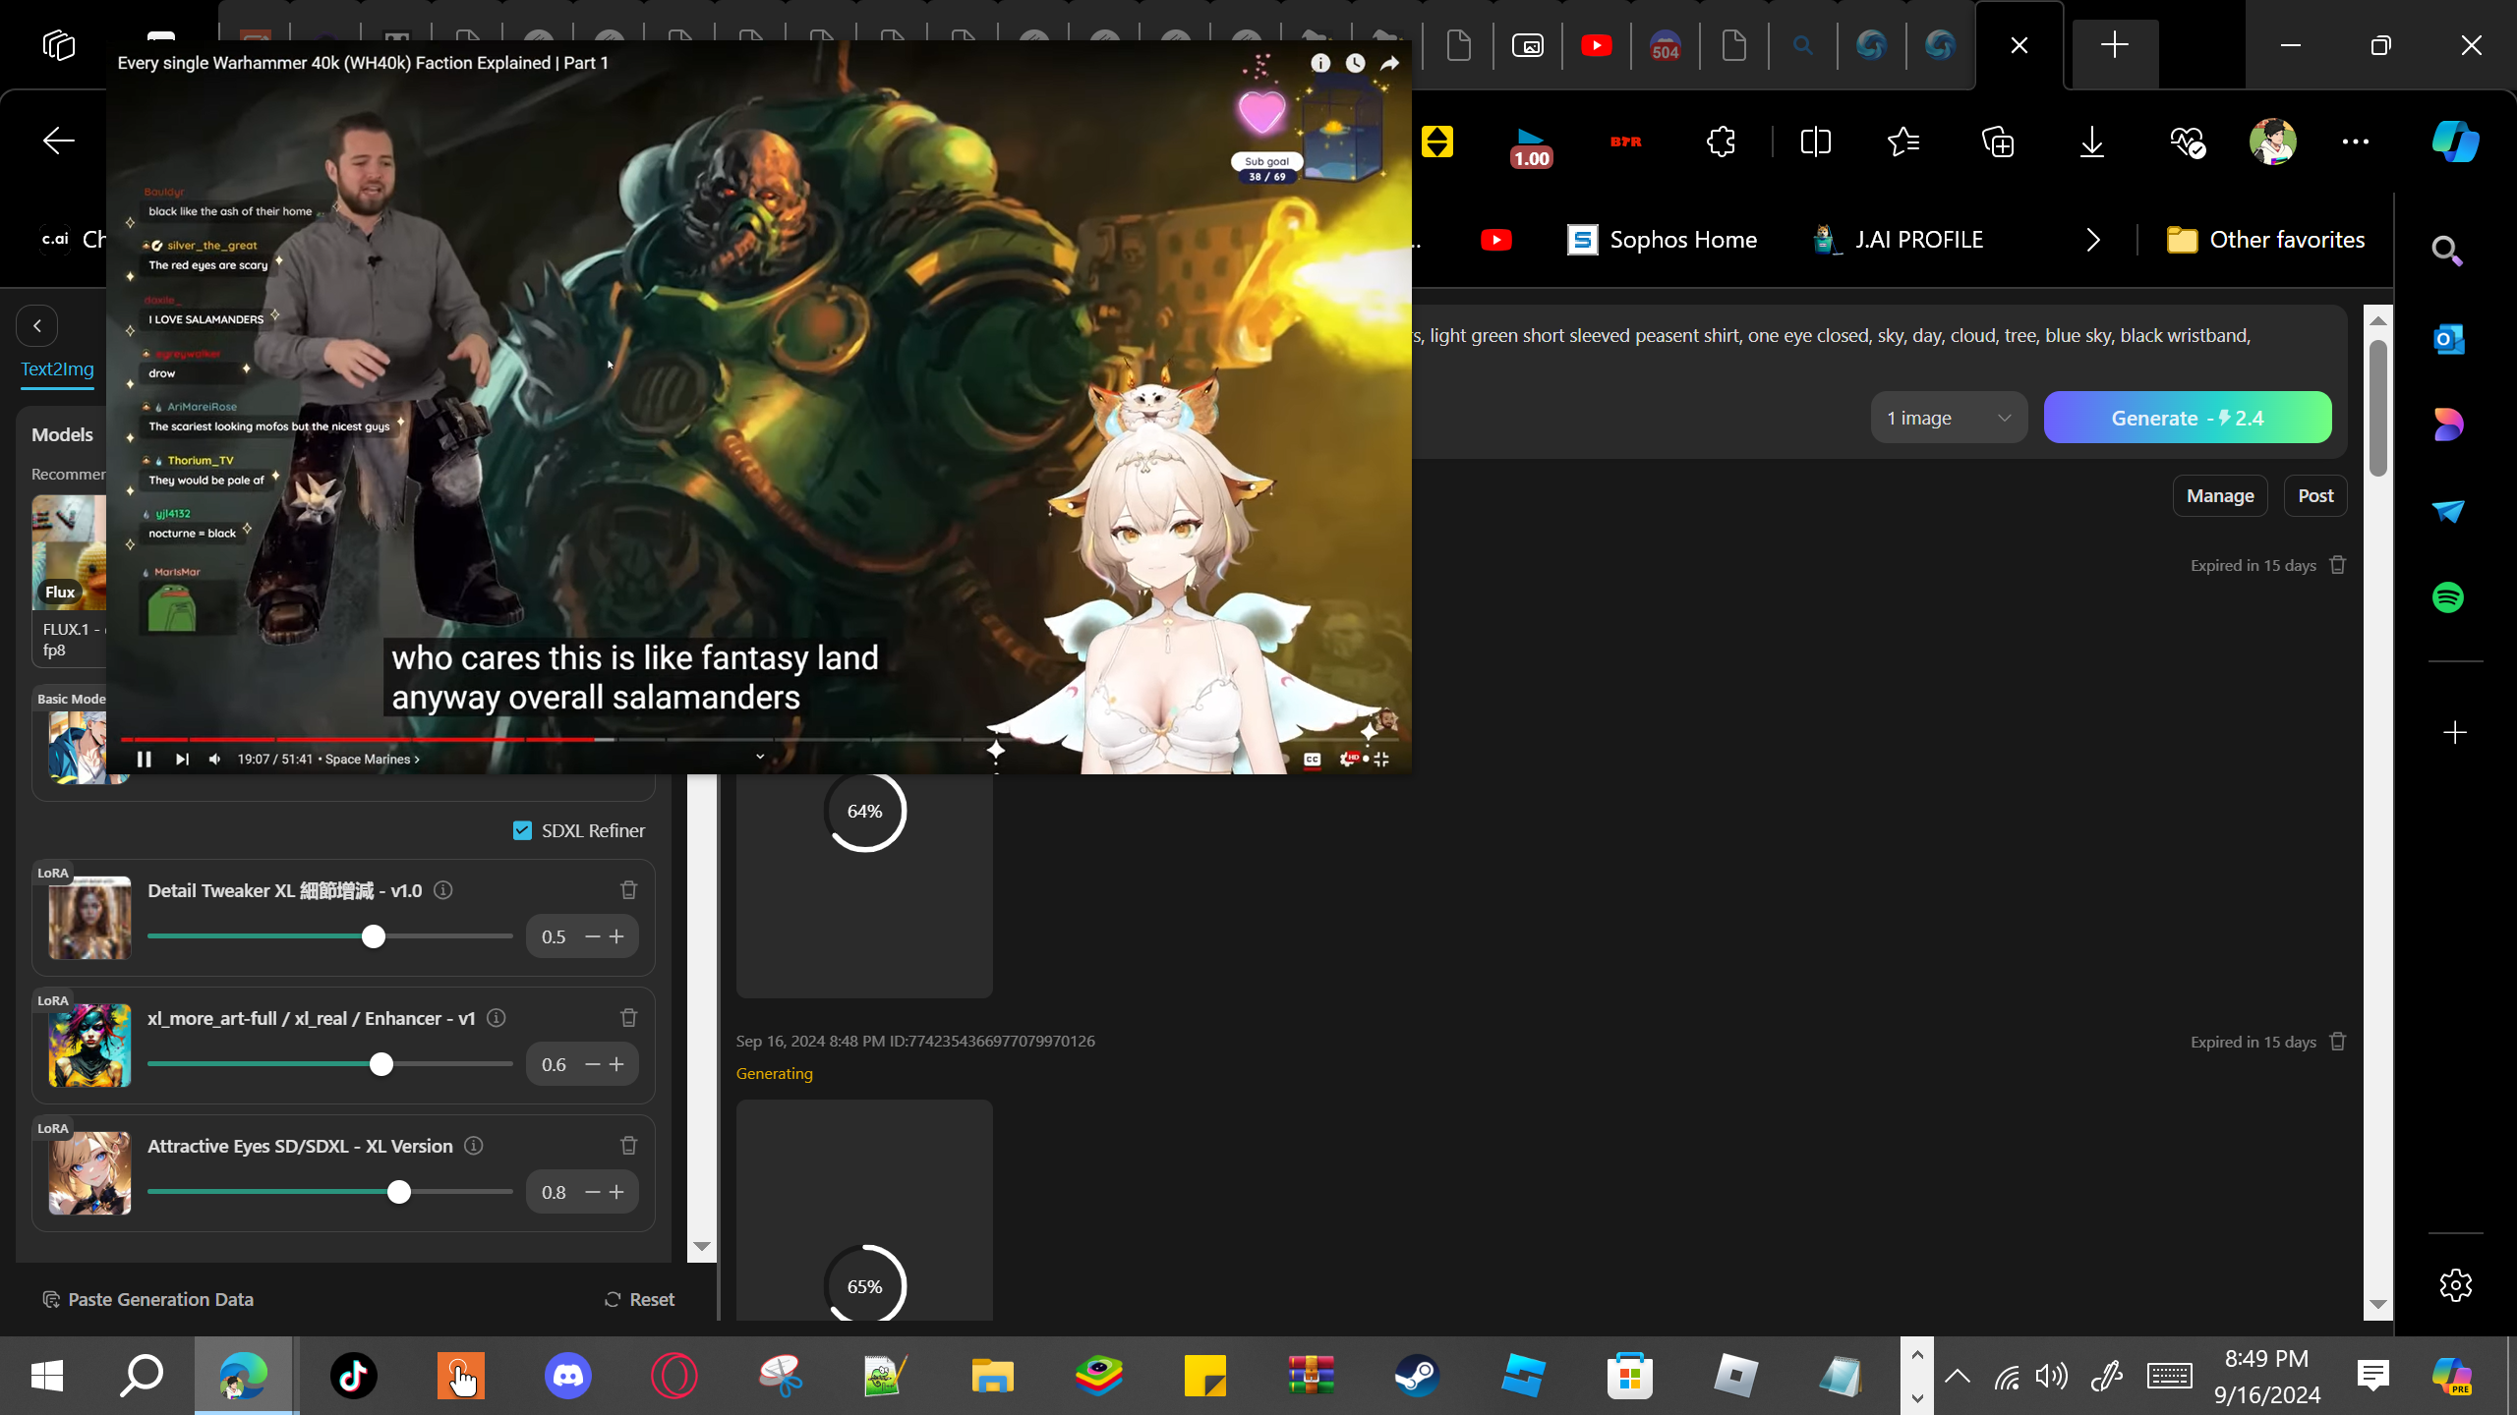Delete the Attractive Eyes LoRA
Viewport: 2517px width, 1415px height.
[x=629, y=1146]
